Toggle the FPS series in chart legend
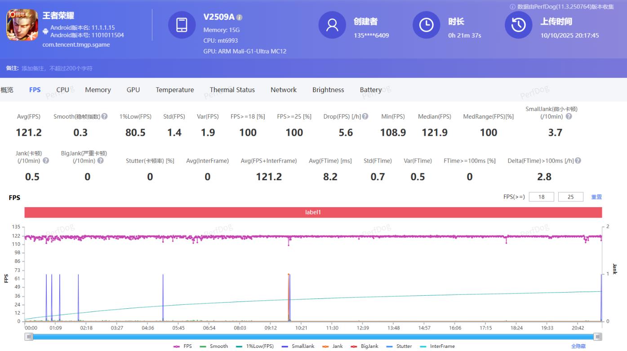Screen dimensions: 627x351 (x=183, y=346)
